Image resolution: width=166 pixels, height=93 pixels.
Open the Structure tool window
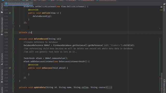click(x=2, y=59)
